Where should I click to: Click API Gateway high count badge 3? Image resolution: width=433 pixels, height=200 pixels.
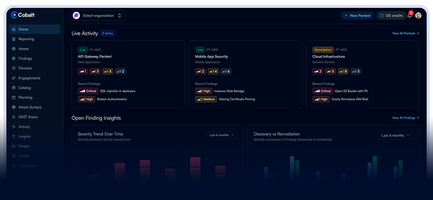(x=95, y=71)
